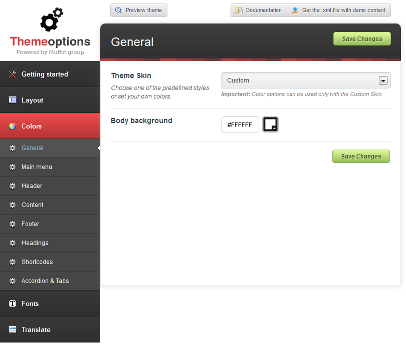Click the color wheel icon beside Colors
This screenshot has width=406, height=346.
click(13, 126)
